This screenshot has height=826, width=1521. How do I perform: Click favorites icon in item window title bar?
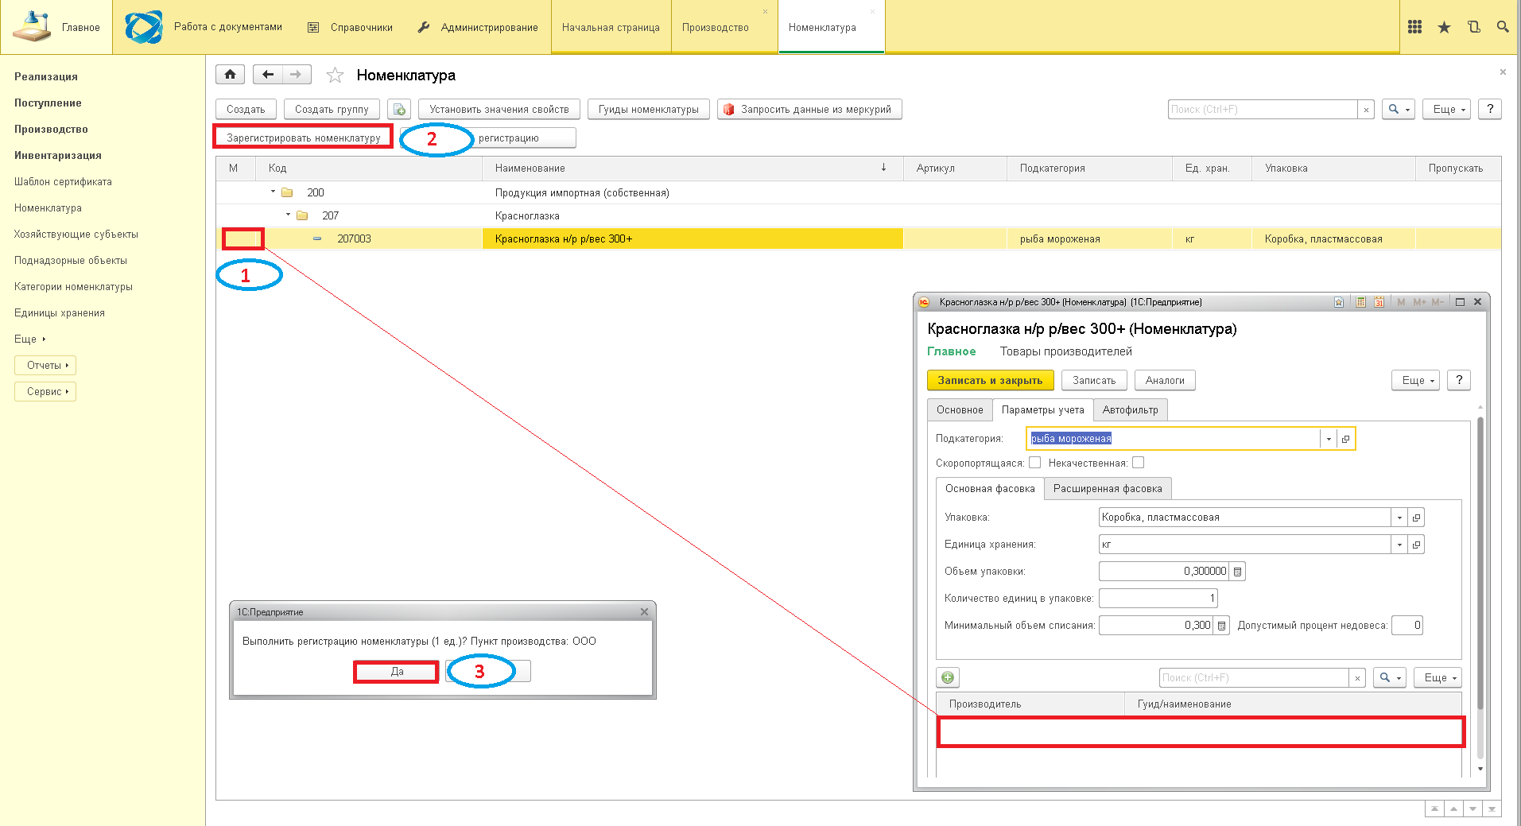(x=1339, y=302)
